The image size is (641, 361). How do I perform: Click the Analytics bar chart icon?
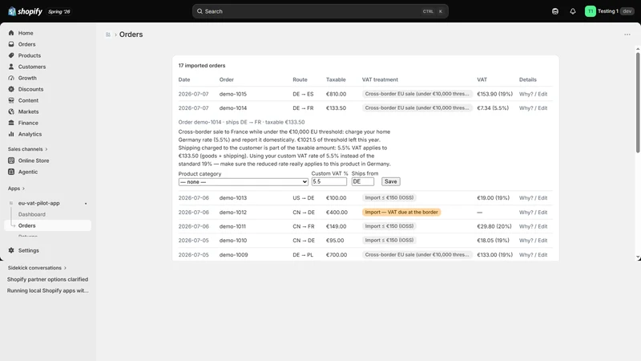[11, 134]
